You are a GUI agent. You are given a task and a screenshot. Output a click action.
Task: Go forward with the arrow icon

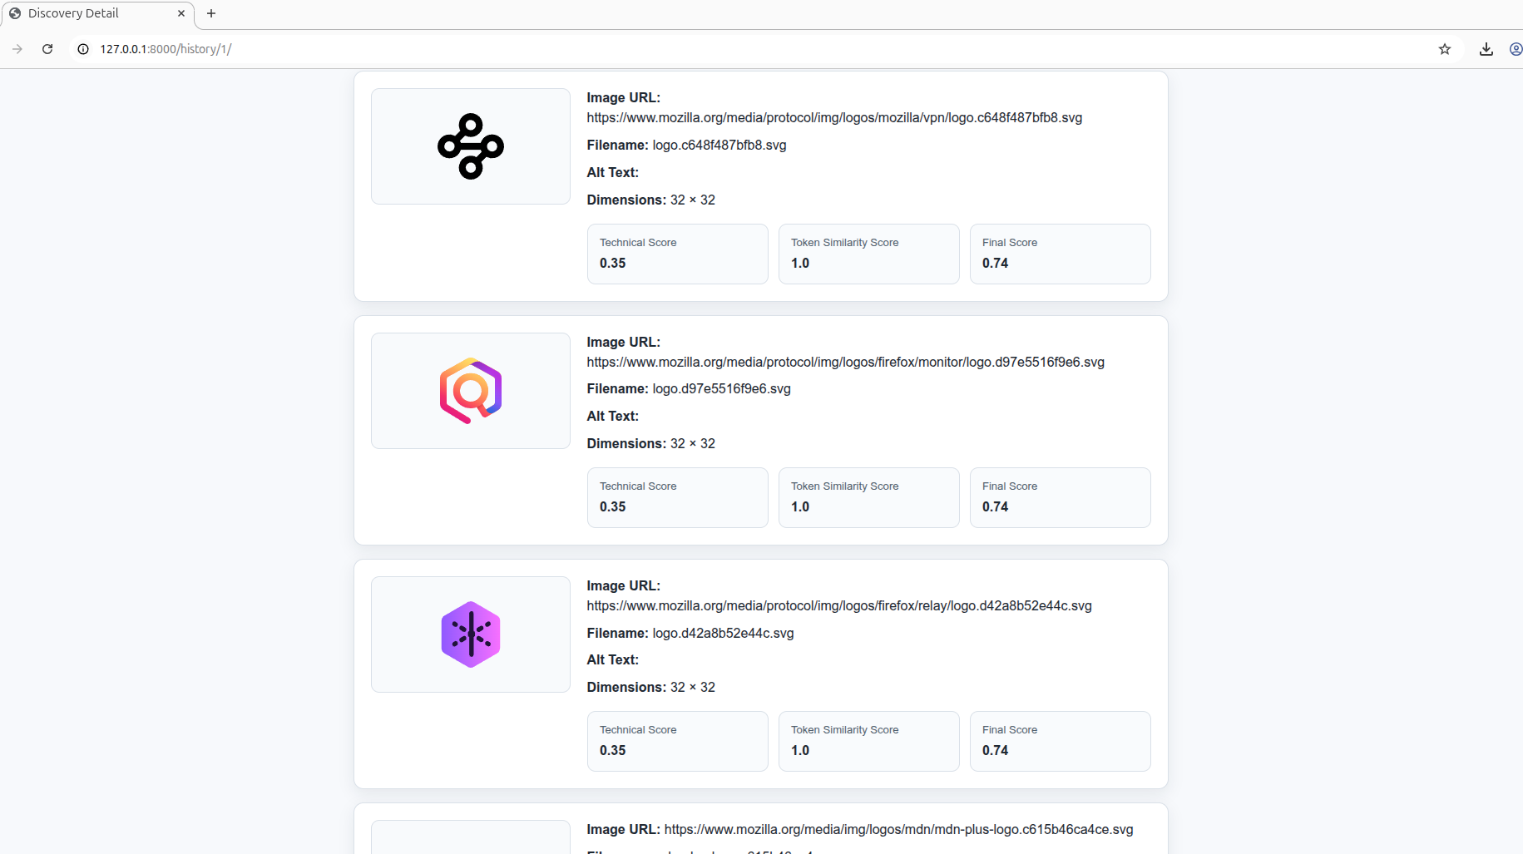(x=17, y=49)
